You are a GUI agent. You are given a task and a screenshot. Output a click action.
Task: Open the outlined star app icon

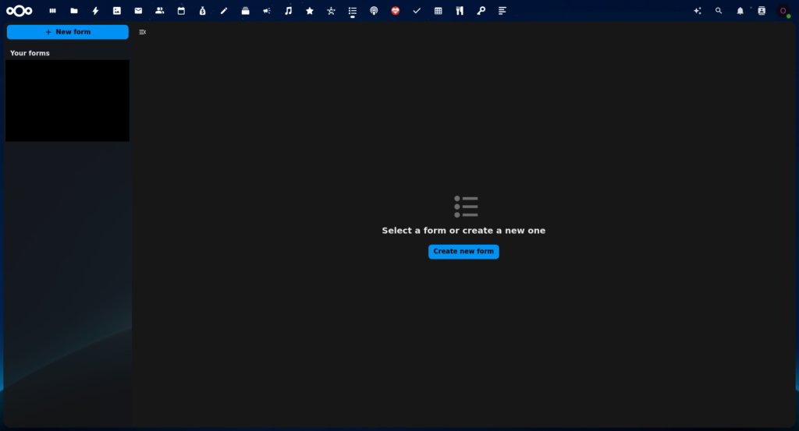click(331, 11)
